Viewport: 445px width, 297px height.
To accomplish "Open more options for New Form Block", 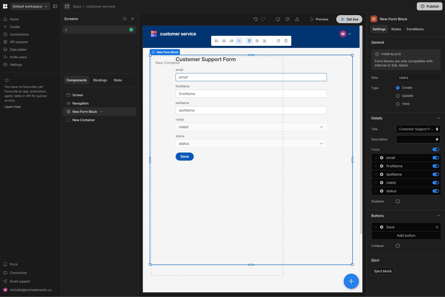I will coord(101,112).
